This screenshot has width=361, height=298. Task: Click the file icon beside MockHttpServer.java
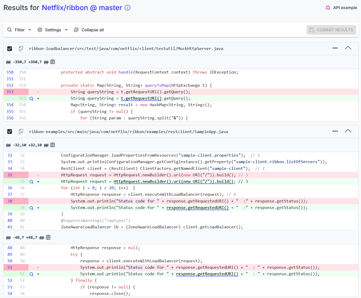tap(21, 48)
